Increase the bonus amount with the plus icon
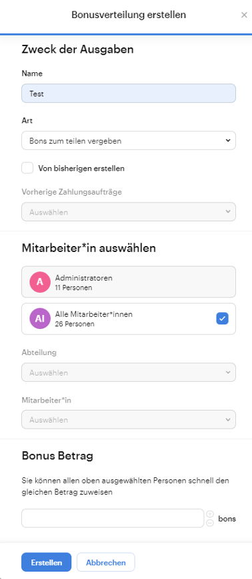252x579 pixels. tap(210, 514)
